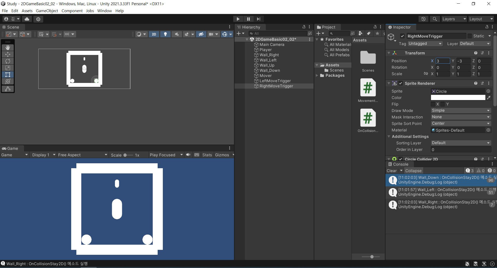The height and width of the screenshot is (268, 497).
Task: Open Unity cloud services icon
Action: click(x=27, y=19)
